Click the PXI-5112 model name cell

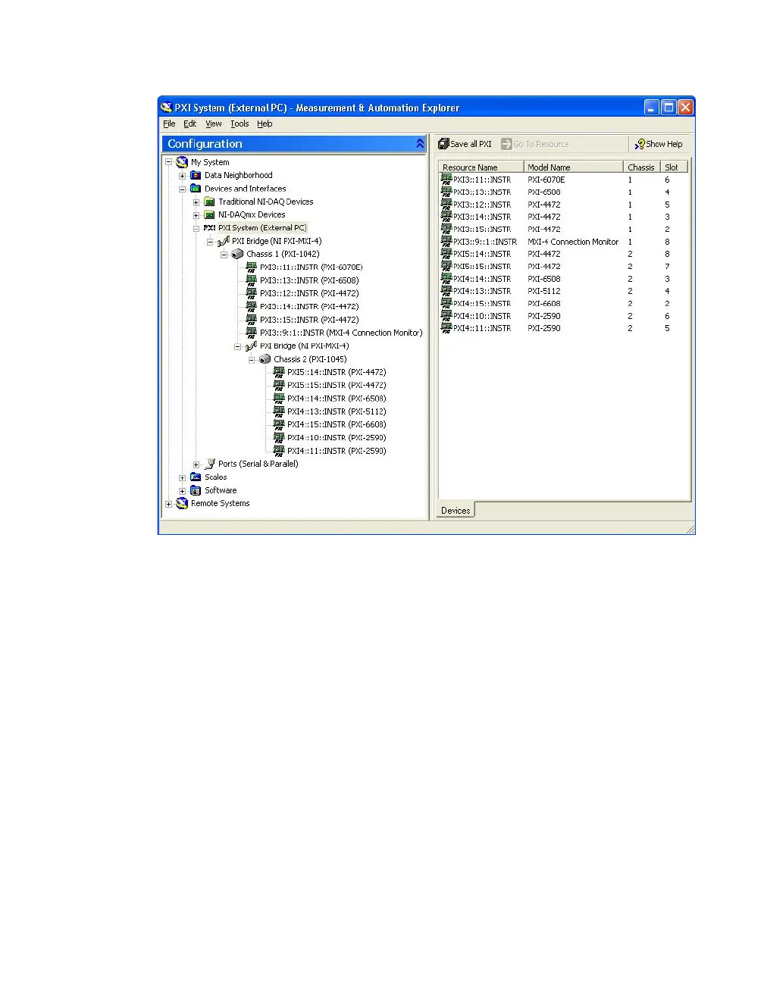coord(544,291)
